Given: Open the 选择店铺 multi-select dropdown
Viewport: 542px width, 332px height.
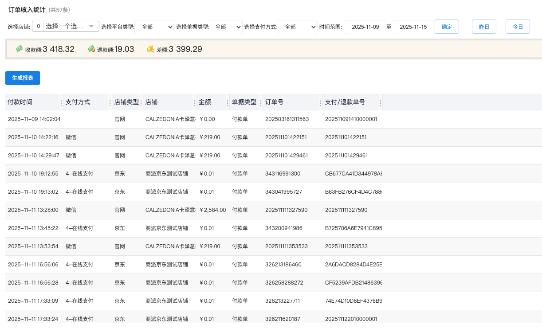Looking at the screenshot, I should (66, 27).
